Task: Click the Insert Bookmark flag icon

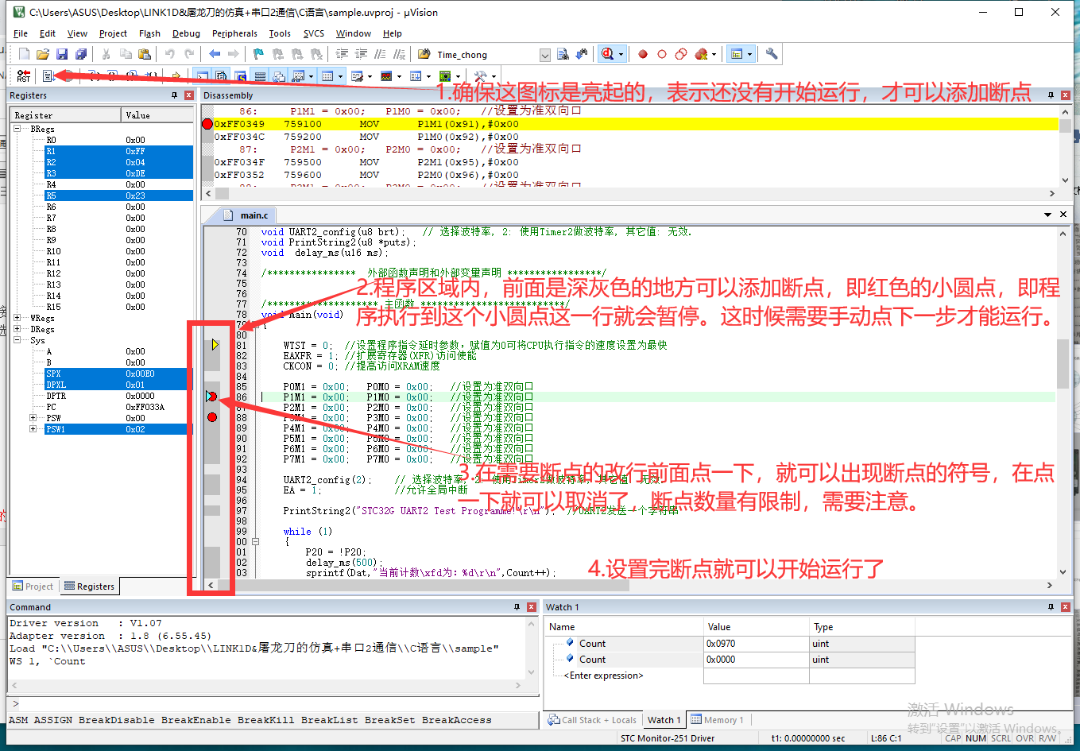Action: tap(258, 54)
